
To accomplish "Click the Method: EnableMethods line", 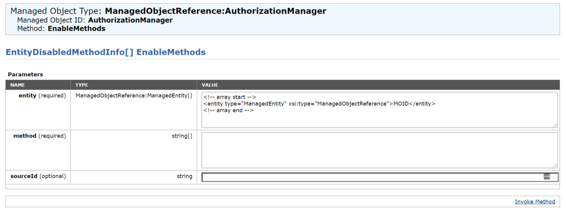I will click(61, 29).
